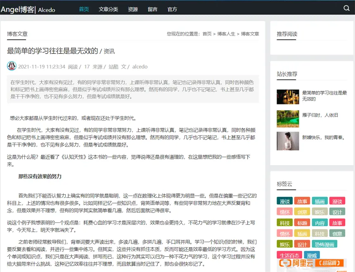Click the author avatar icon next to date
The image size is (355, 272).
[x=12, y=66]
